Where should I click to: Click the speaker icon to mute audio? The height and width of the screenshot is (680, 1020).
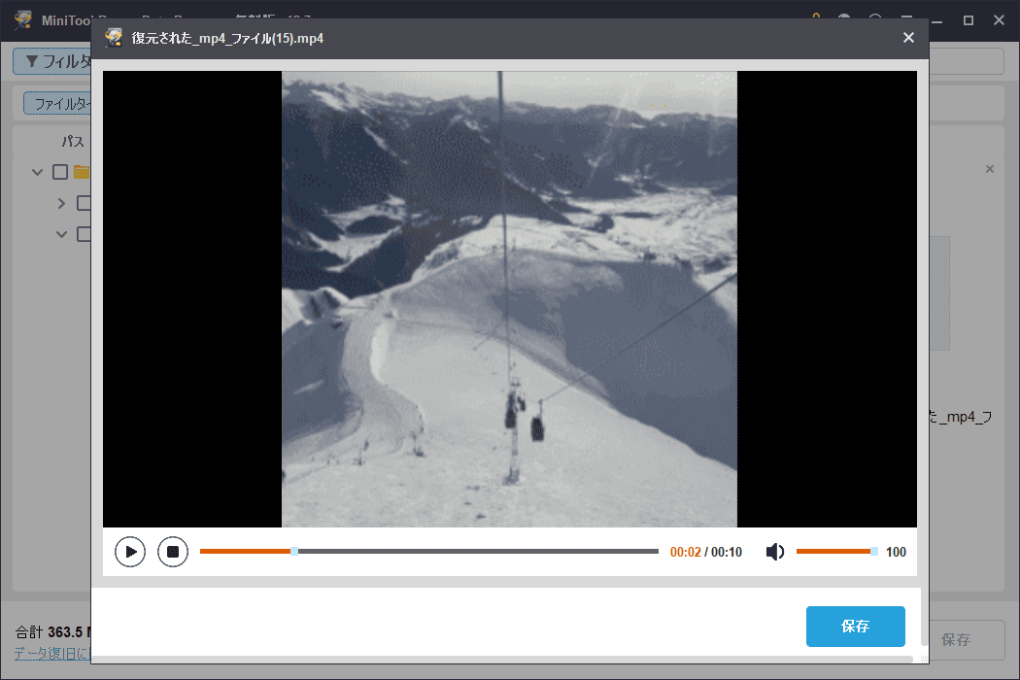[x=774, y=551]
